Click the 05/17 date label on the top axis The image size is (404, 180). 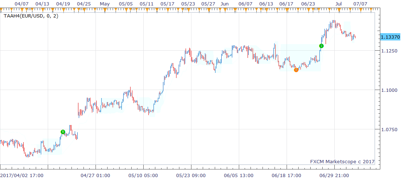point(167,4)
